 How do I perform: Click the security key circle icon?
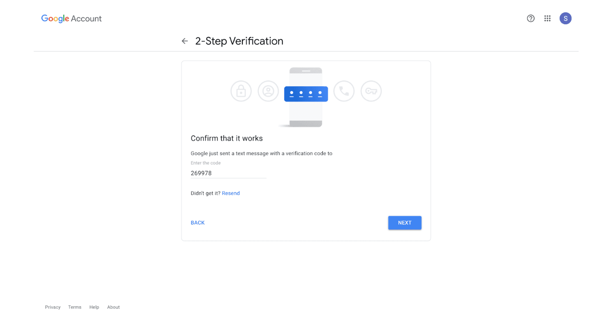371,91
